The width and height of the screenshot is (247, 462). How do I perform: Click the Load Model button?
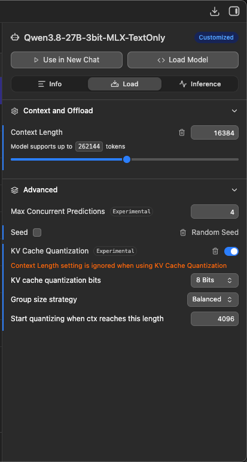(x=183, y=60)
